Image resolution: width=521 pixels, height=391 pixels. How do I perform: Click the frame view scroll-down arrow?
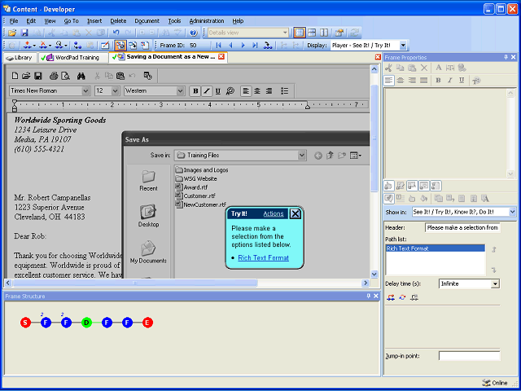[374, 275]
